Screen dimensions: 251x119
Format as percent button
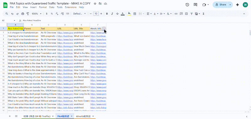[x=52, y=14]
